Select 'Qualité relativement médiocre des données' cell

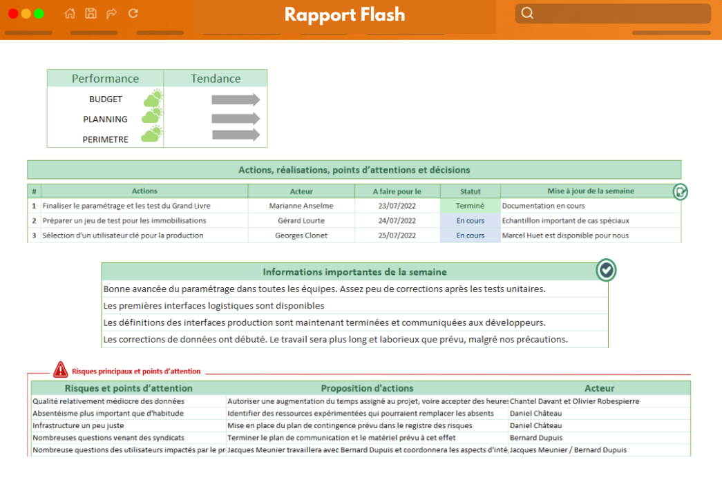click(x=129, y=401)
